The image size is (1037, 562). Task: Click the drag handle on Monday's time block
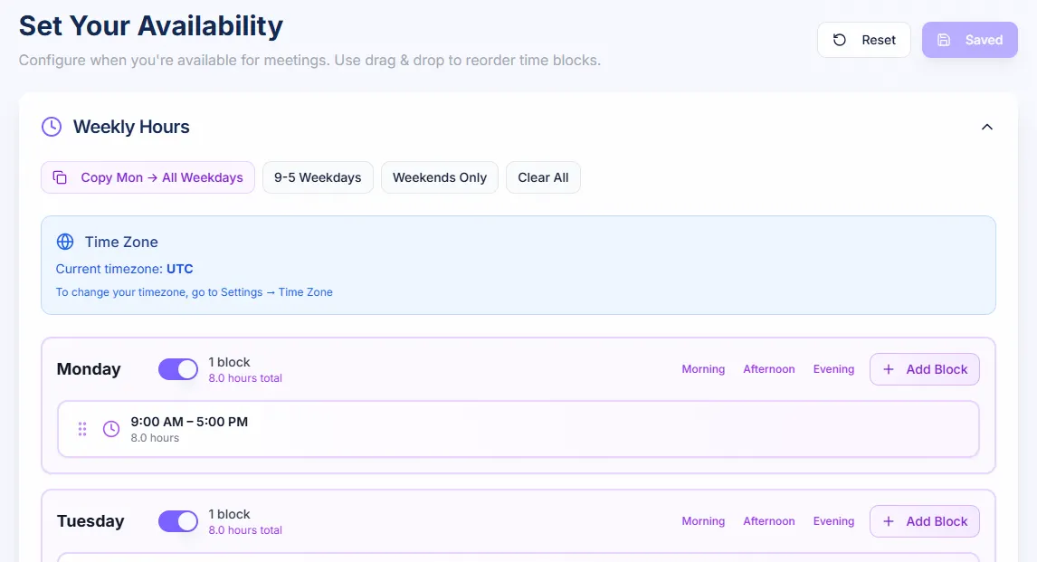82,429
